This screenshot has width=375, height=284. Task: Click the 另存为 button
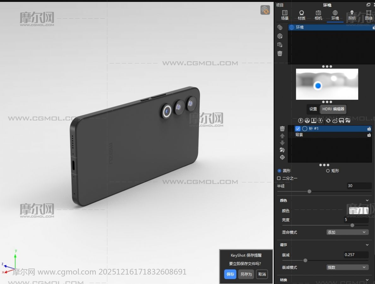[x=246, y=274]
